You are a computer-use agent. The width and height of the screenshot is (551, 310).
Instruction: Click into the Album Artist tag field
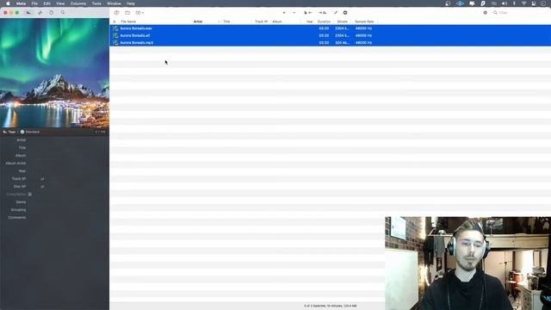click(x=67, y=164)
